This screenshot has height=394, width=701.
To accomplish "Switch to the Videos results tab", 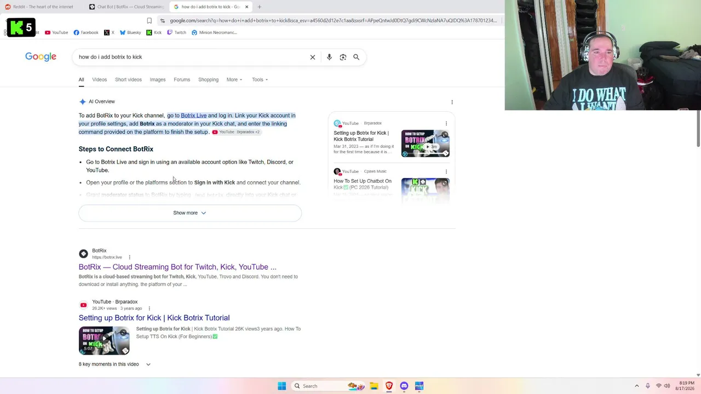I will coord(99,79).
